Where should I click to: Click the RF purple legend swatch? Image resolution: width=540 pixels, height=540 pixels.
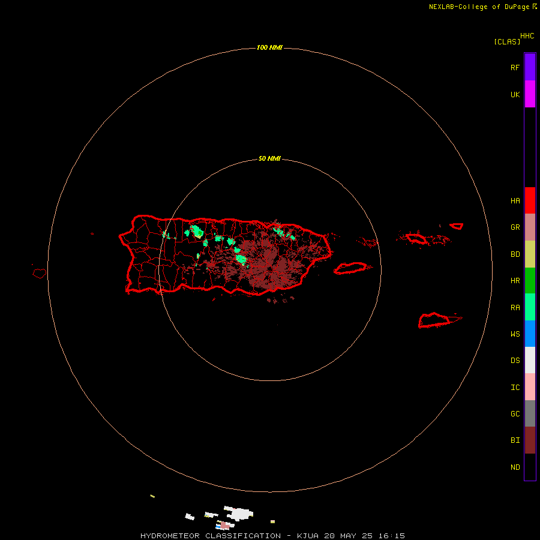pyautogui.click(x=530, y=67)
